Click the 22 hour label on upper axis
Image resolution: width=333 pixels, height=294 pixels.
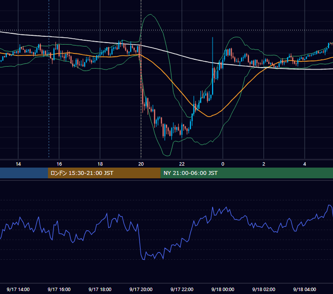[182, 164]
